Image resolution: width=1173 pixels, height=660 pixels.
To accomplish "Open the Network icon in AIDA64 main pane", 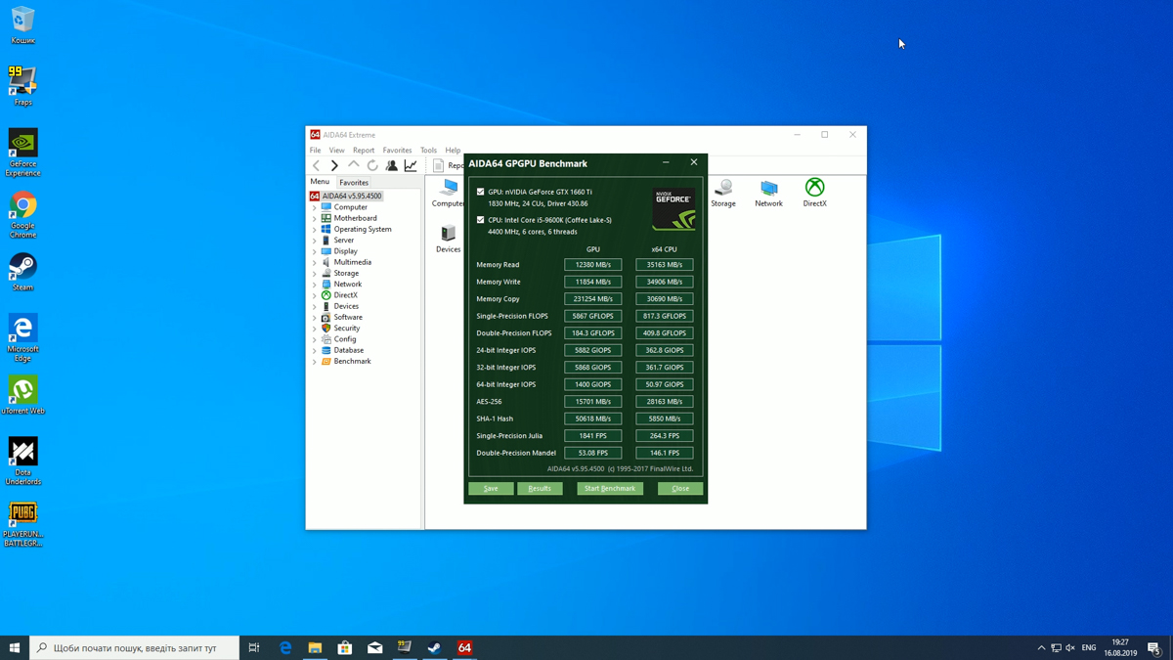I will [x=768, y=193].
